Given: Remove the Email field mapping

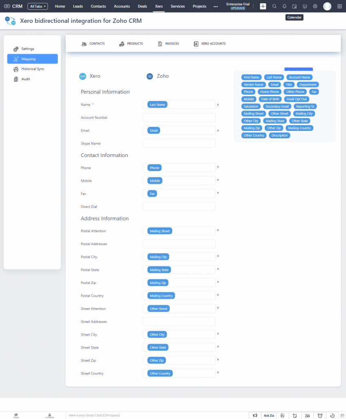Looking at the screenshot, I should coord(218,131).
